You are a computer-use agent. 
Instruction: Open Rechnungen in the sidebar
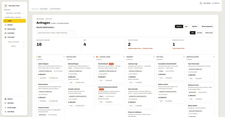[14, 29]
